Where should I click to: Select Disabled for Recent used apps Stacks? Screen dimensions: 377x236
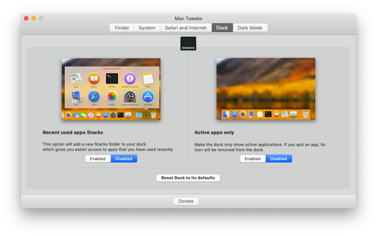coord(124,159)
